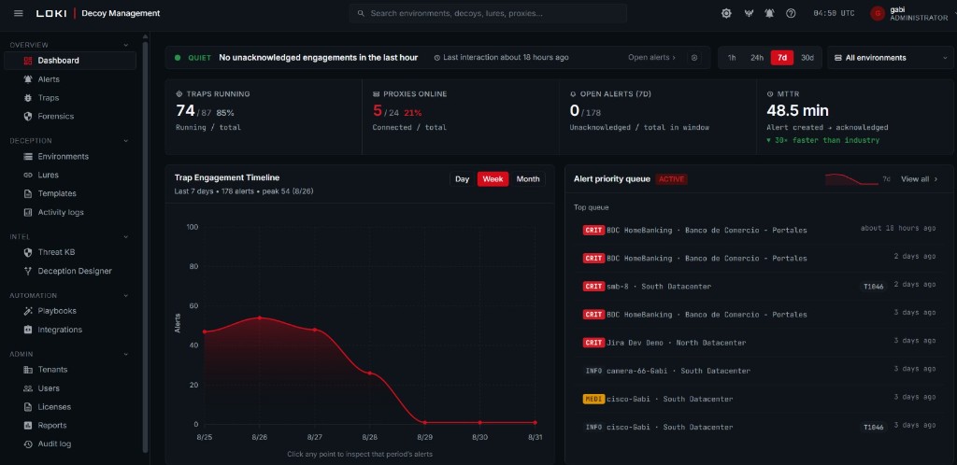Collapse the INTEL sidebar section
This screenshot has height=465, width=957.
pos(126,236)
